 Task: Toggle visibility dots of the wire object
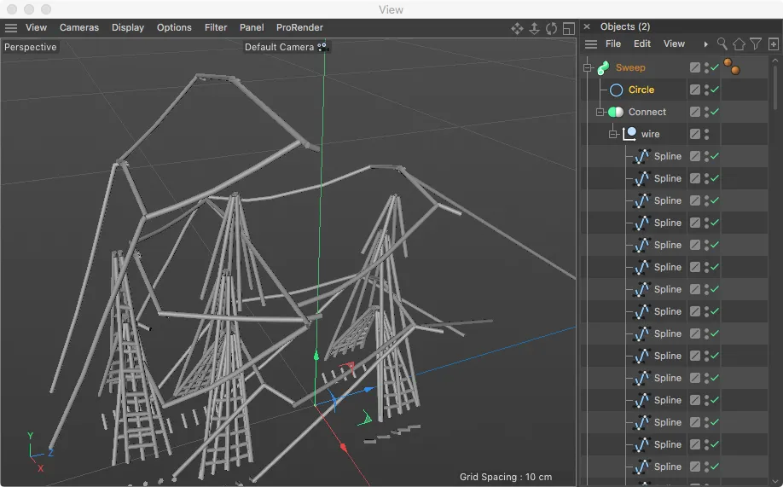(x=706, y=134)
